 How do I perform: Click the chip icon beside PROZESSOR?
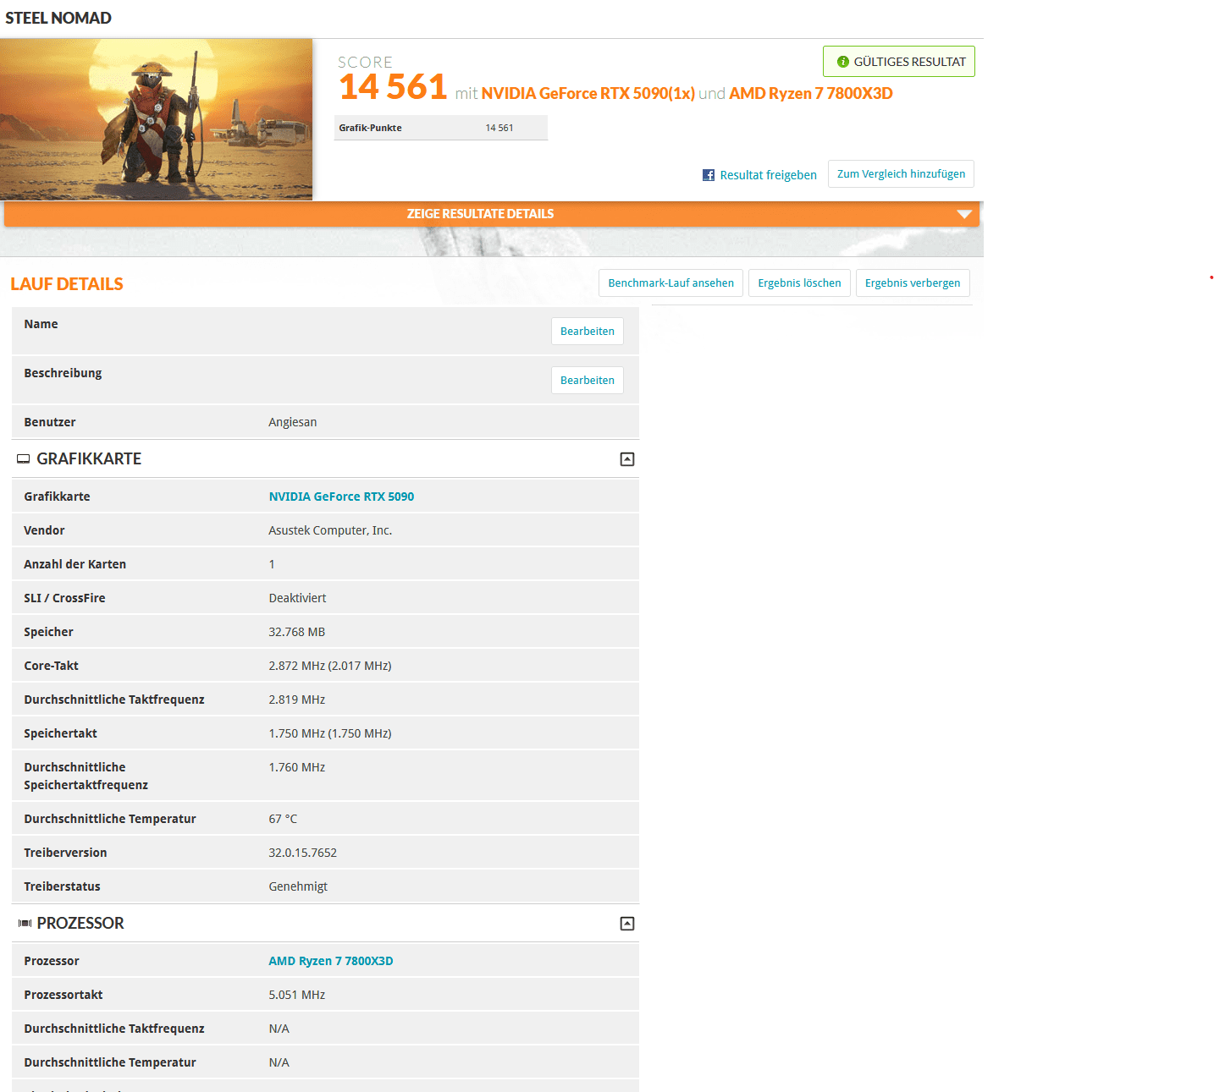pos(25,924)
